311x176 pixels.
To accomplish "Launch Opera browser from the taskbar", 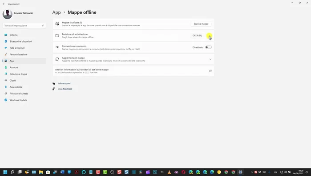I will [x=183, y=172].
